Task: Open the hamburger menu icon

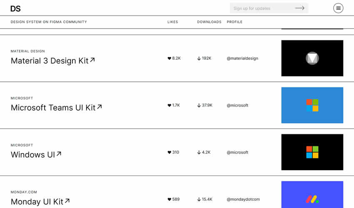Action: [x=338, y=8]
